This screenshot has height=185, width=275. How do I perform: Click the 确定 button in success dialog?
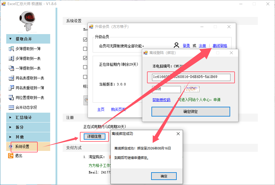[x=164, y=176]
